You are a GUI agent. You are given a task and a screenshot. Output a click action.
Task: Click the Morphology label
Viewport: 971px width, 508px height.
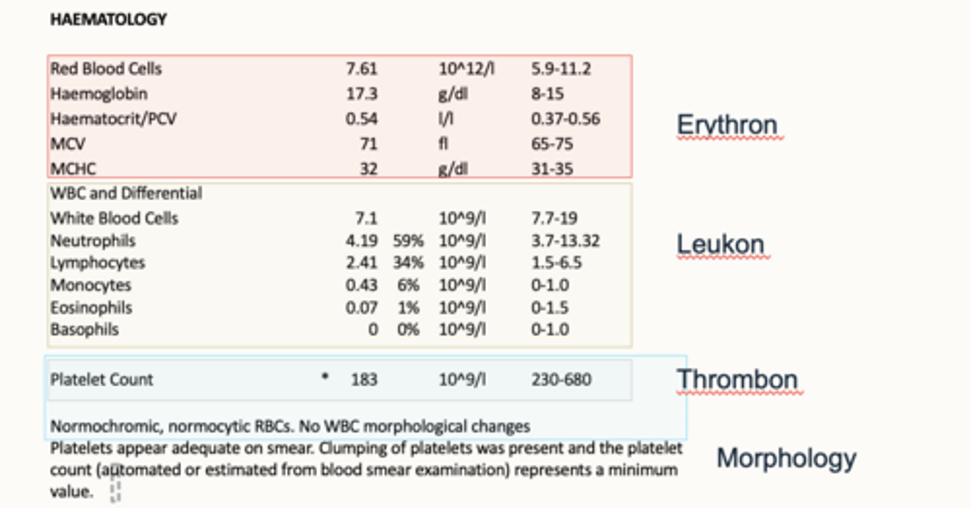[x=786, y=458]
